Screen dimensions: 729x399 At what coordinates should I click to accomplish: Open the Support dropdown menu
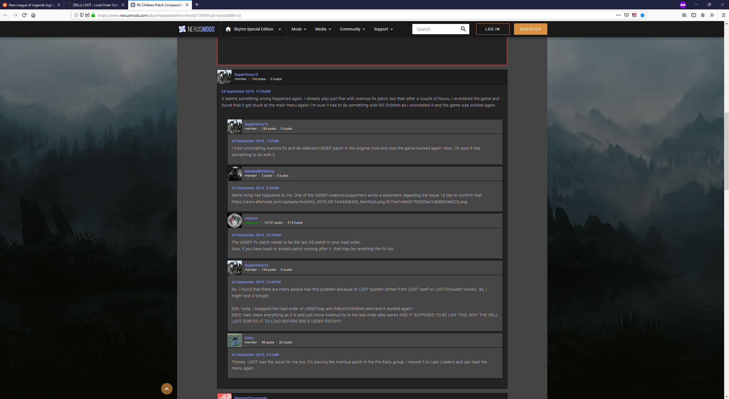383,29
